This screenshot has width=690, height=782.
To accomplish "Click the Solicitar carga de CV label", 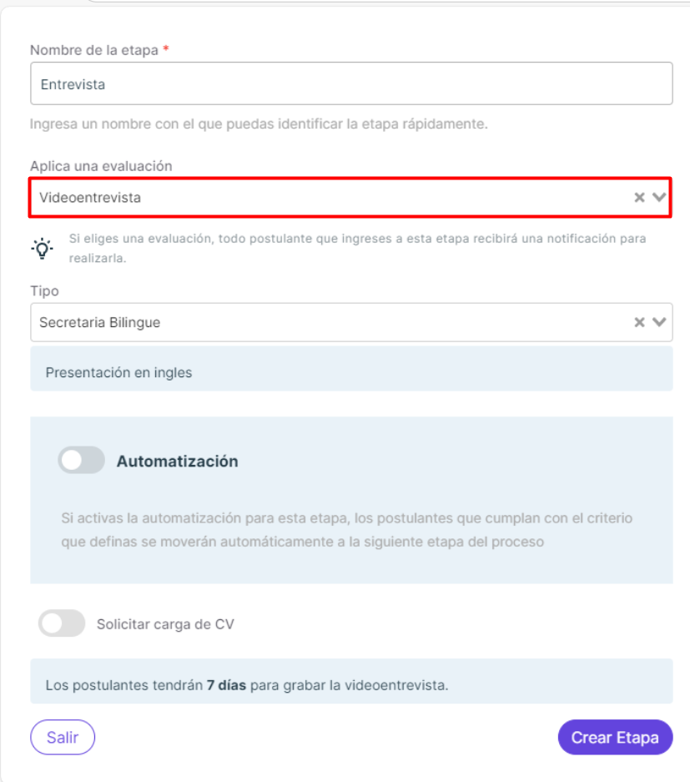I will pos(165,624).
